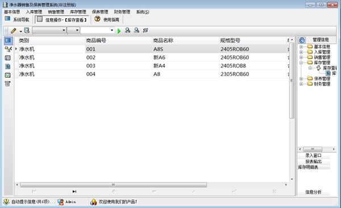Click the 报表输出 button
The height and width of the screenshot is (208, 341).
pyautogui.click(x=313, y=162)
